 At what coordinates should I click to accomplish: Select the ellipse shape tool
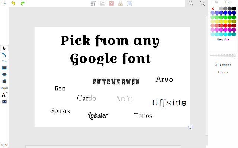click(x=4, y=74)
